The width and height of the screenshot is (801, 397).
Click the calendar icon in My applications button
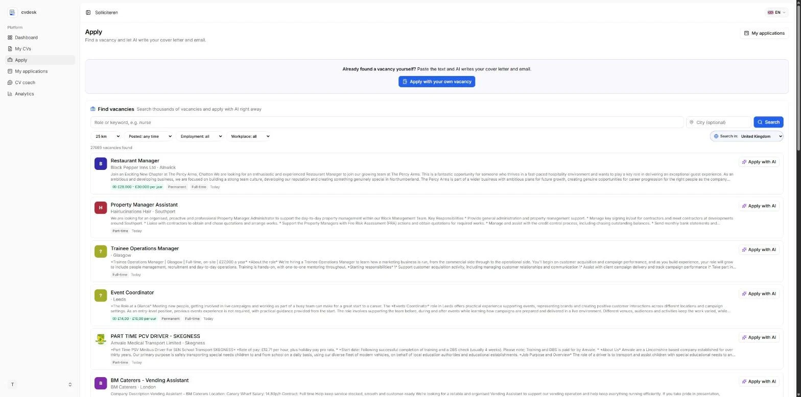coord(746,33)
